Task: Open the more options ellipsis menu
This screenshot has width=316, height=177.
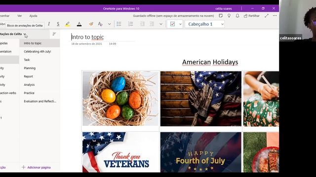Action: pos(275,16)
